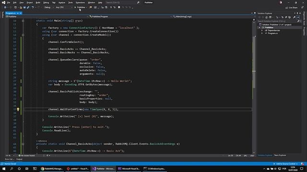This screenshot has width=307, height=172.
Task: Close the Solution Explorer panel
Action: [300, 13]
